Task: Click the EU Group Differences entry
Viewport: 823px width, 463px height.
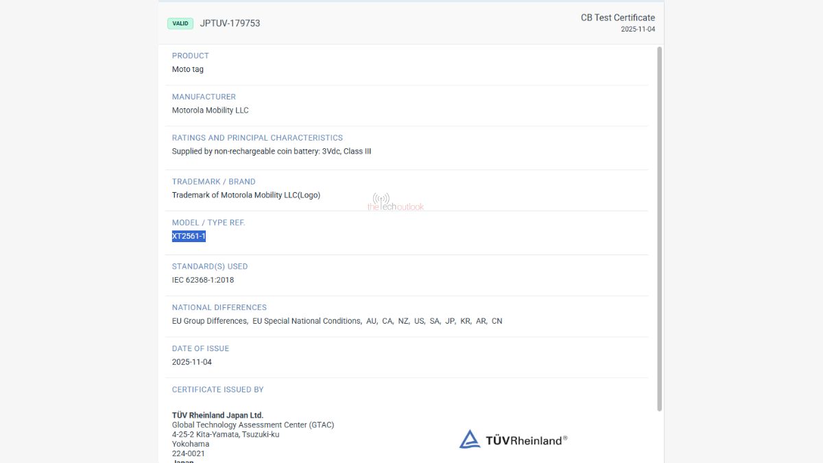Action: click(x=209, y=321)
